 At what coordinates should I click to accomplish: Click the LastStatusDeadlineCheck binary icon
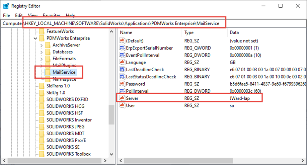pyautogui.click(x=122, y=77)
